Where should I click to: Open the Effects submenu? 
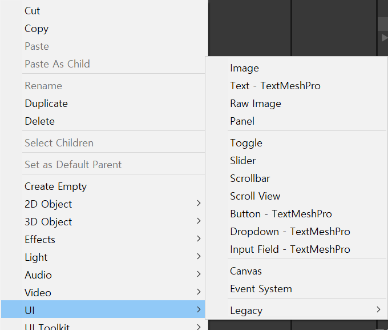click(103, 240)
